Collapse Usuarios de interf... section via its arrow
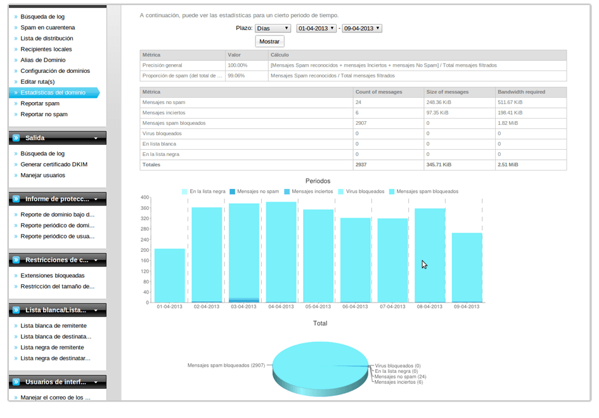This screenshot has height=418, width=599. pos(96,382)
